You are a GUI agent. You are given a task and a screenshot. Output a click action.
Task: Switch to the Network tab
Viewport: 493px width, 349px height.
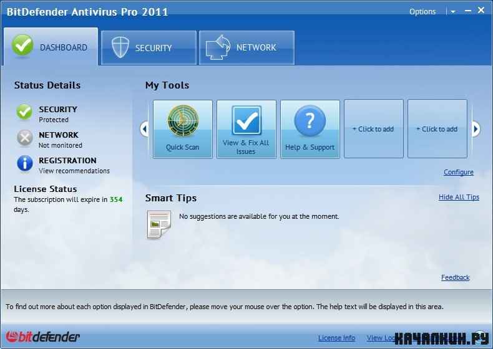[247, 48]
